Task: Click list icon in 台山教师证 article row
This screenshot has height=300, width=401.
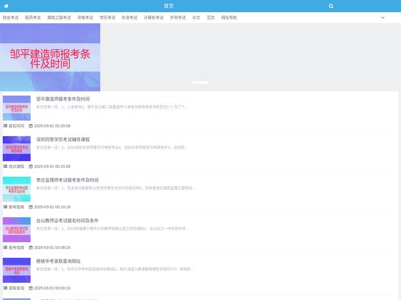Action: point(5,247)
